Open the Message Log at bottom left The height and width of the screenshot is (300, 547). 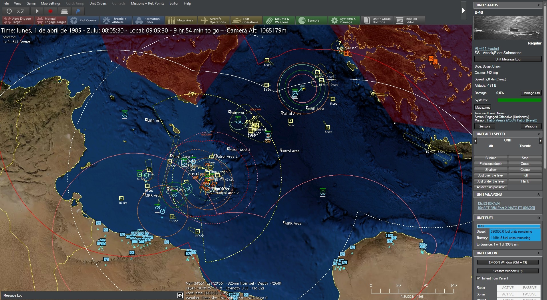tap(13, 295)
